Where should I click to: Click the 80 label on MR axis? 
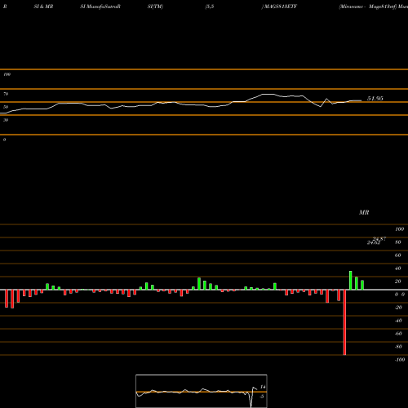(398, 242)
